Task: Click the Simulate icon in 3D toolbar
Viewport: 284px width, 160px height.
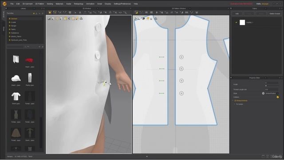Action: click(50, 12)
